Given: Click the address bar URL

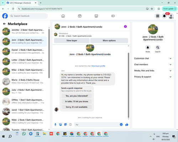Looking at the screenshot, I should [42, 9].
